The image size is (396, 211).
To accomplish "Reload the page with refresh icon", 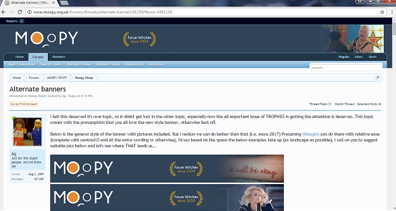I will [x=20, y=12].
